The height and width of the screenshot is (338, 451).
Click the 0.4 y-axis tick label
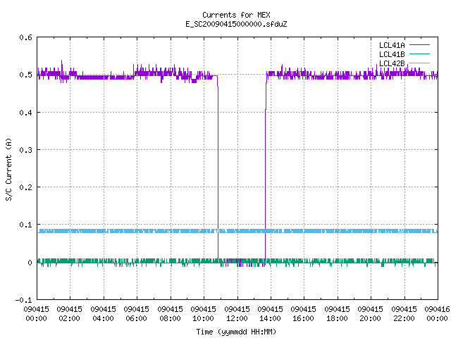coord(25,113)
